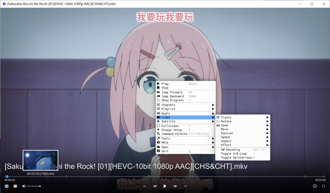The width and height of the screenshot is (330, 193).
Task: Toggle subtitles with the CC icon
Action: 15,186
